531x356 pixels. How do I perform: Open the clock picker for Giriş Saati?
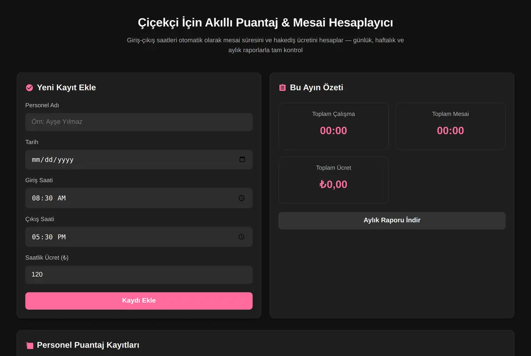point(242,198)
